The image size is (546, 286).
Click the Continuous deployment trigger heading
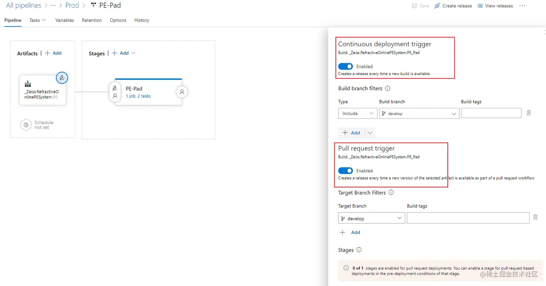click(385, 44)
